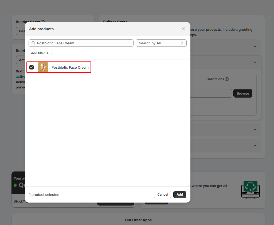Click the Add filter + button
274x225 pixels.
click(x=40, y=53)
